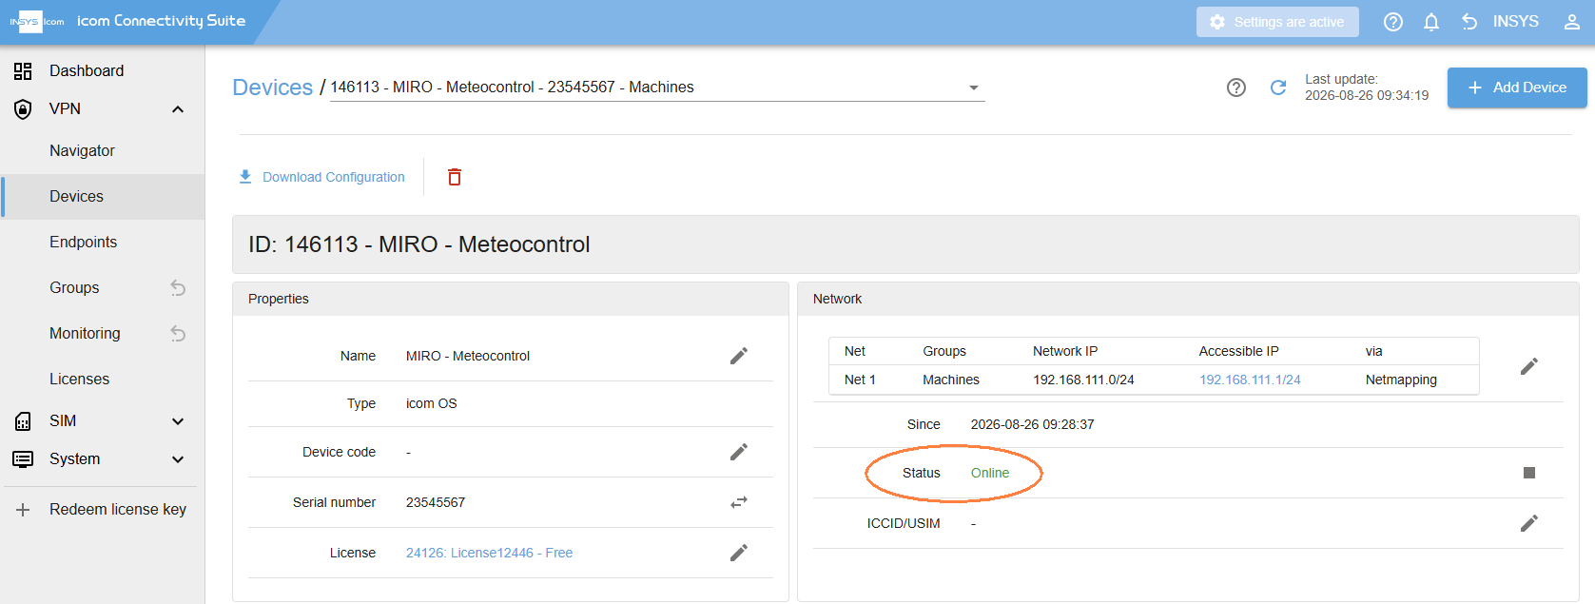Click the Devices breadcrumb link
Viewport: 1595px width, 604px height.
pos(273,88)
